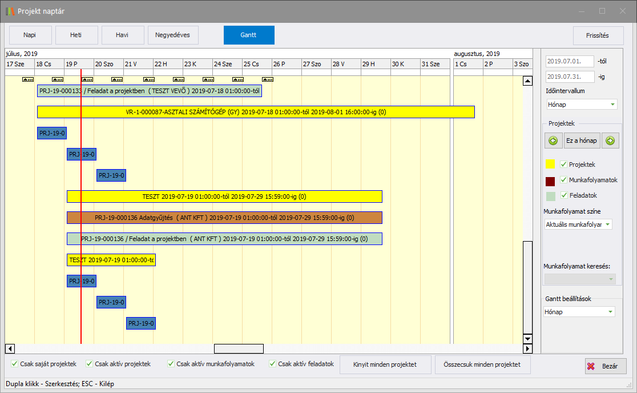Click the vertical scrollbar up arrow
637x393 pixels.
click(527, 81)
